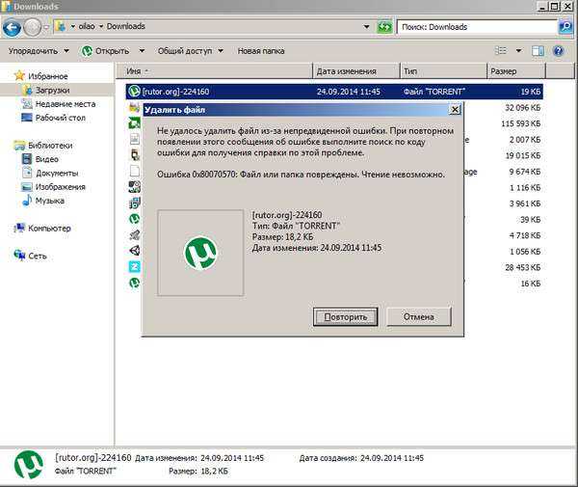Open the Упорядочить menu
This screenshot has width=578, height=487.
[x=39, y=51]
